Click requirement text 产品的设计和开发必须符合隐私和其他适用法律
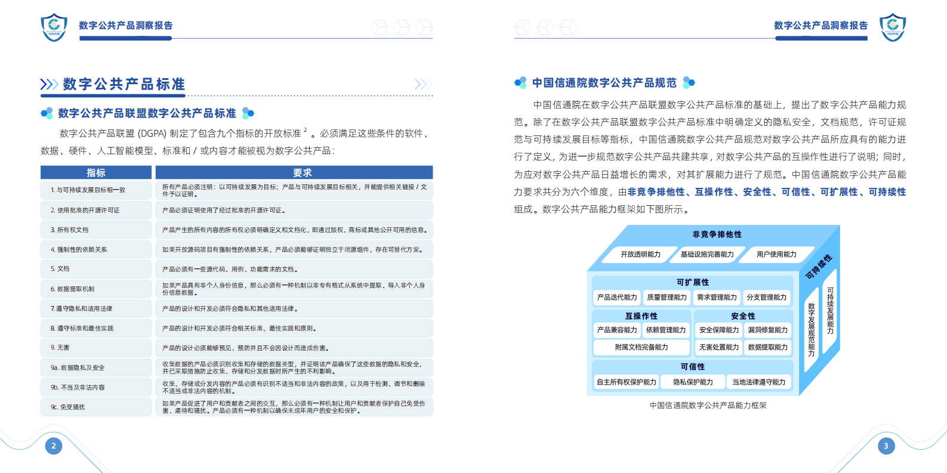 (x=230, y=308)
